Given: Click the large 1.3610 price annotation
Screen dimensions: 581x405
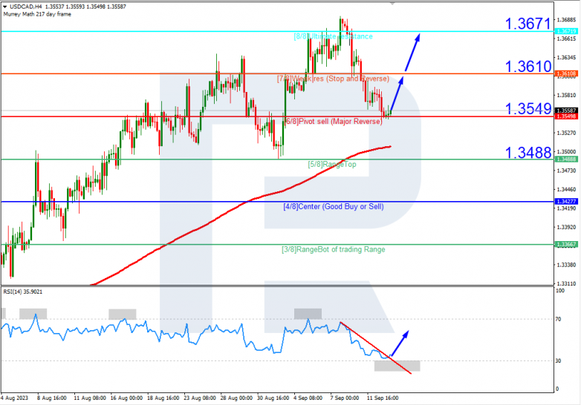Looking at the screenshot, I should [528, 67].
